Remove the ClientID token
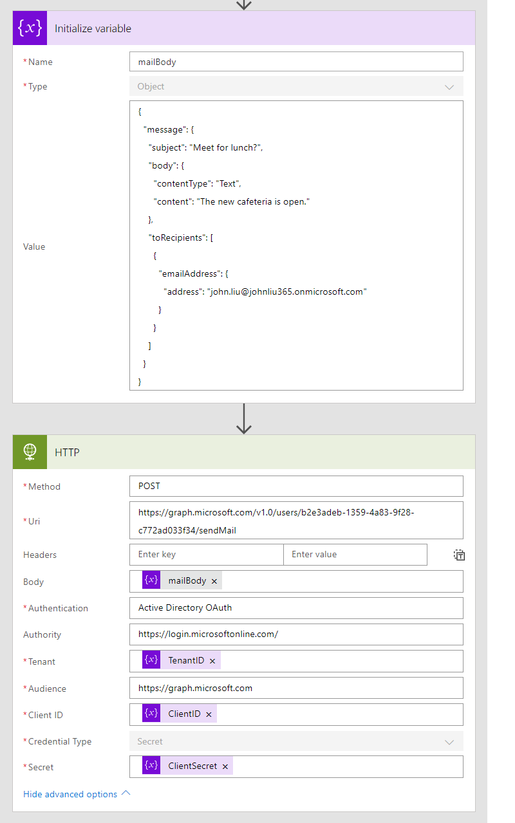The width and height of the screenshot is (515, 823). coord(209,714)
